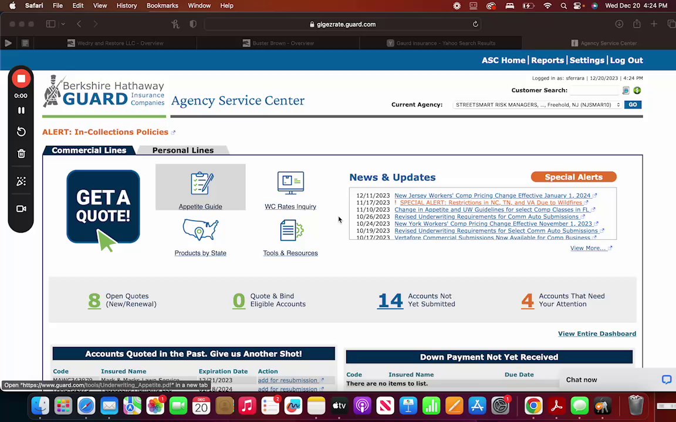The height and width of the screenshot is (422, 676).
Task: Open the Wi-Fi status menu
Action: click(x=547, y=6)
